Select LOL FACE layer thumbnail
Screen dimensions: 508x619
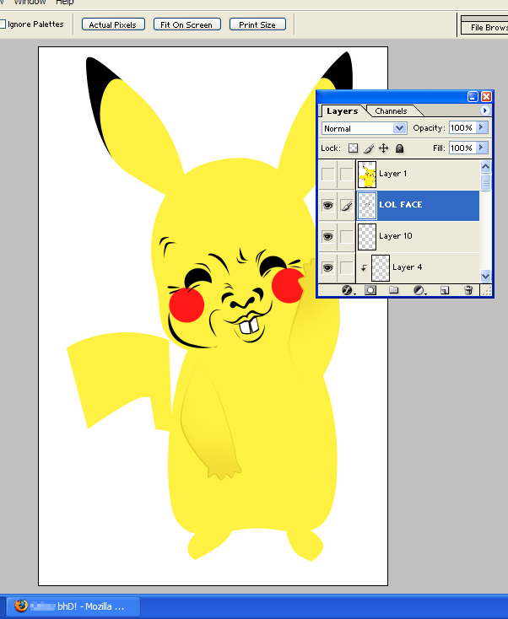[367, 205]
